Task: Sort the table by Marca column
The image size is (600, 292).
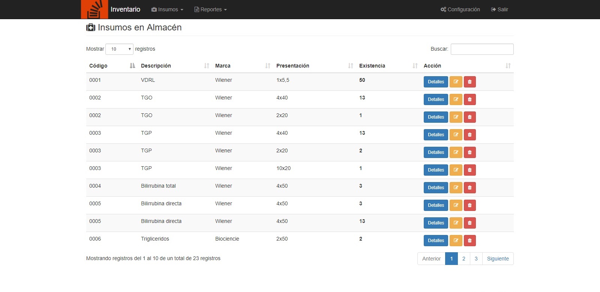Action: (243, 66)
